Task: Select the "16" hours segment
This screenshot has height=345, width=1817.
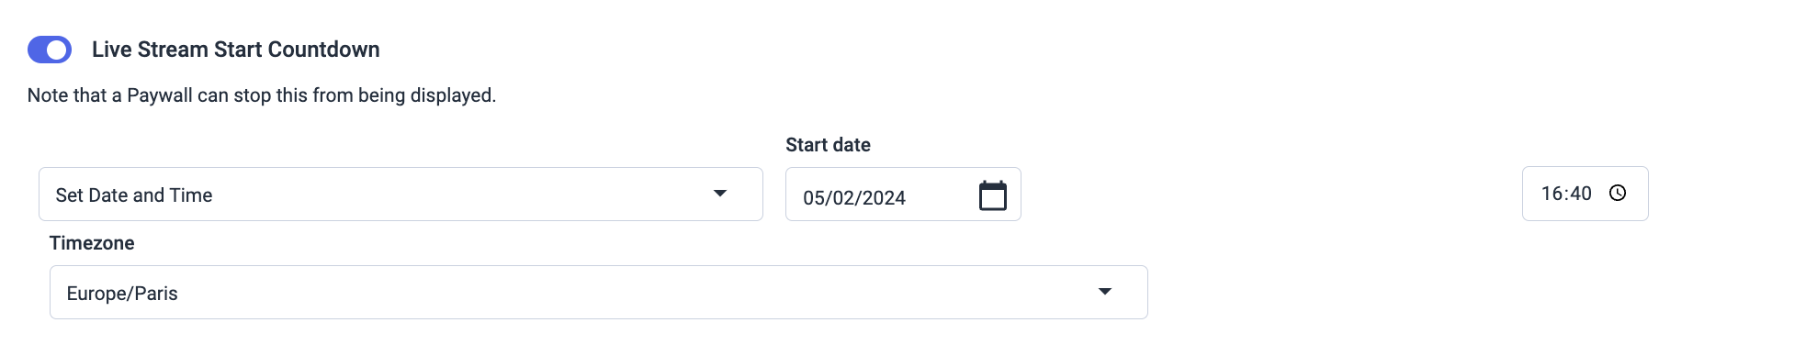Action: pos(1552,194)
